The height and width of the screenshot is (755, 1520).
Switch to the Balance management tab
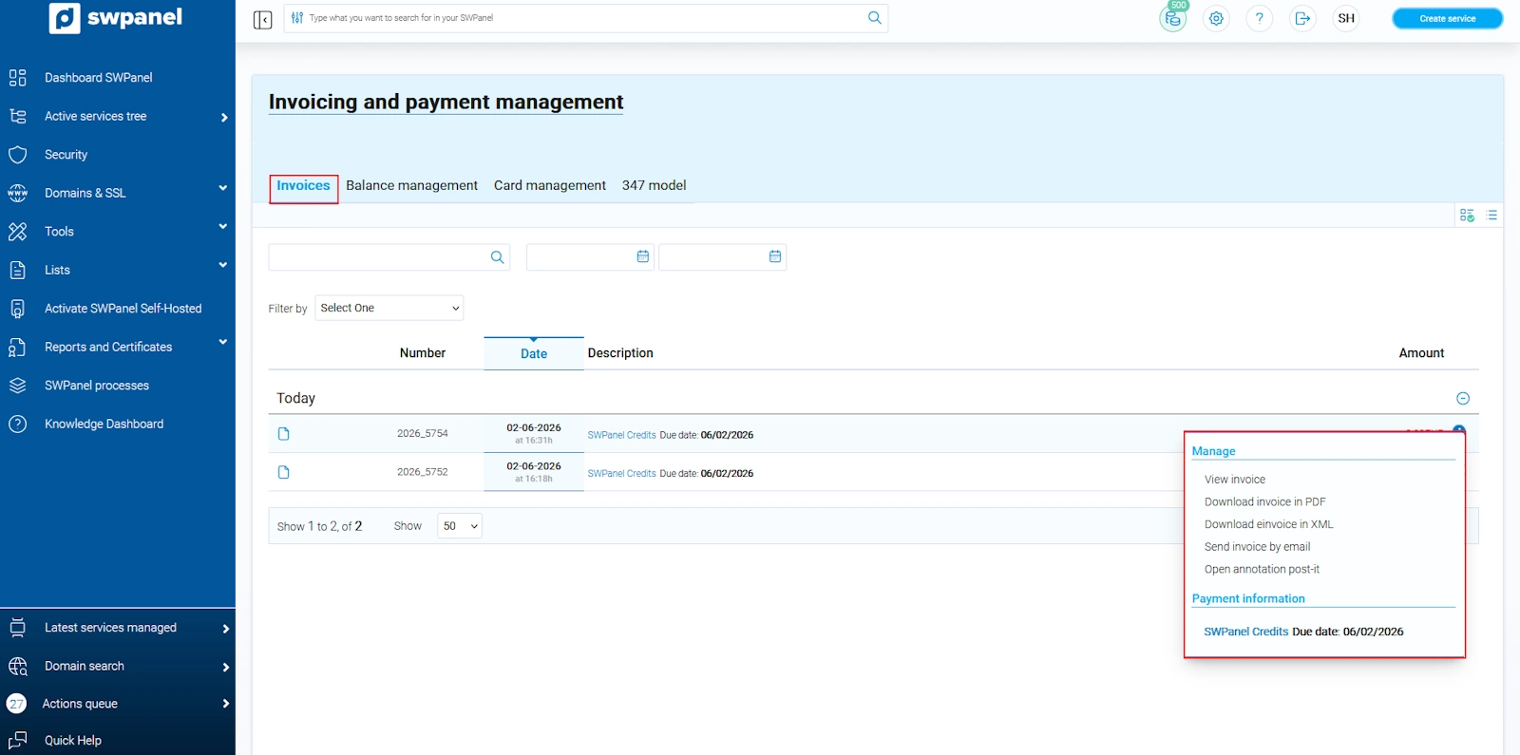pos(411,186)
